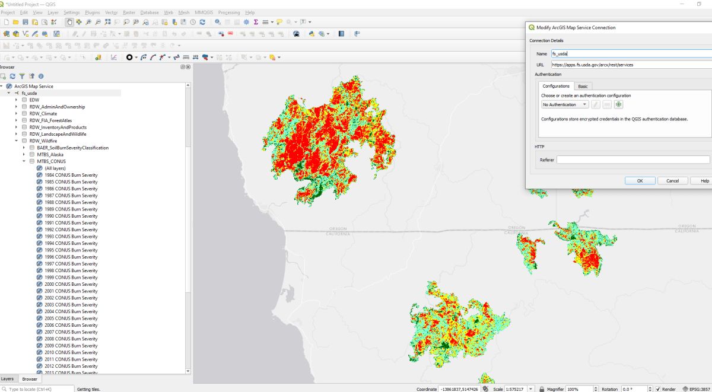Open Data Source Manager icon

[7, 34]
